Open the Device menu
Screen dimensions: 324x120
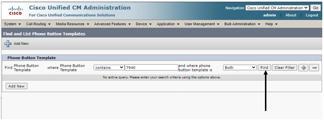(x=144, y=24)
